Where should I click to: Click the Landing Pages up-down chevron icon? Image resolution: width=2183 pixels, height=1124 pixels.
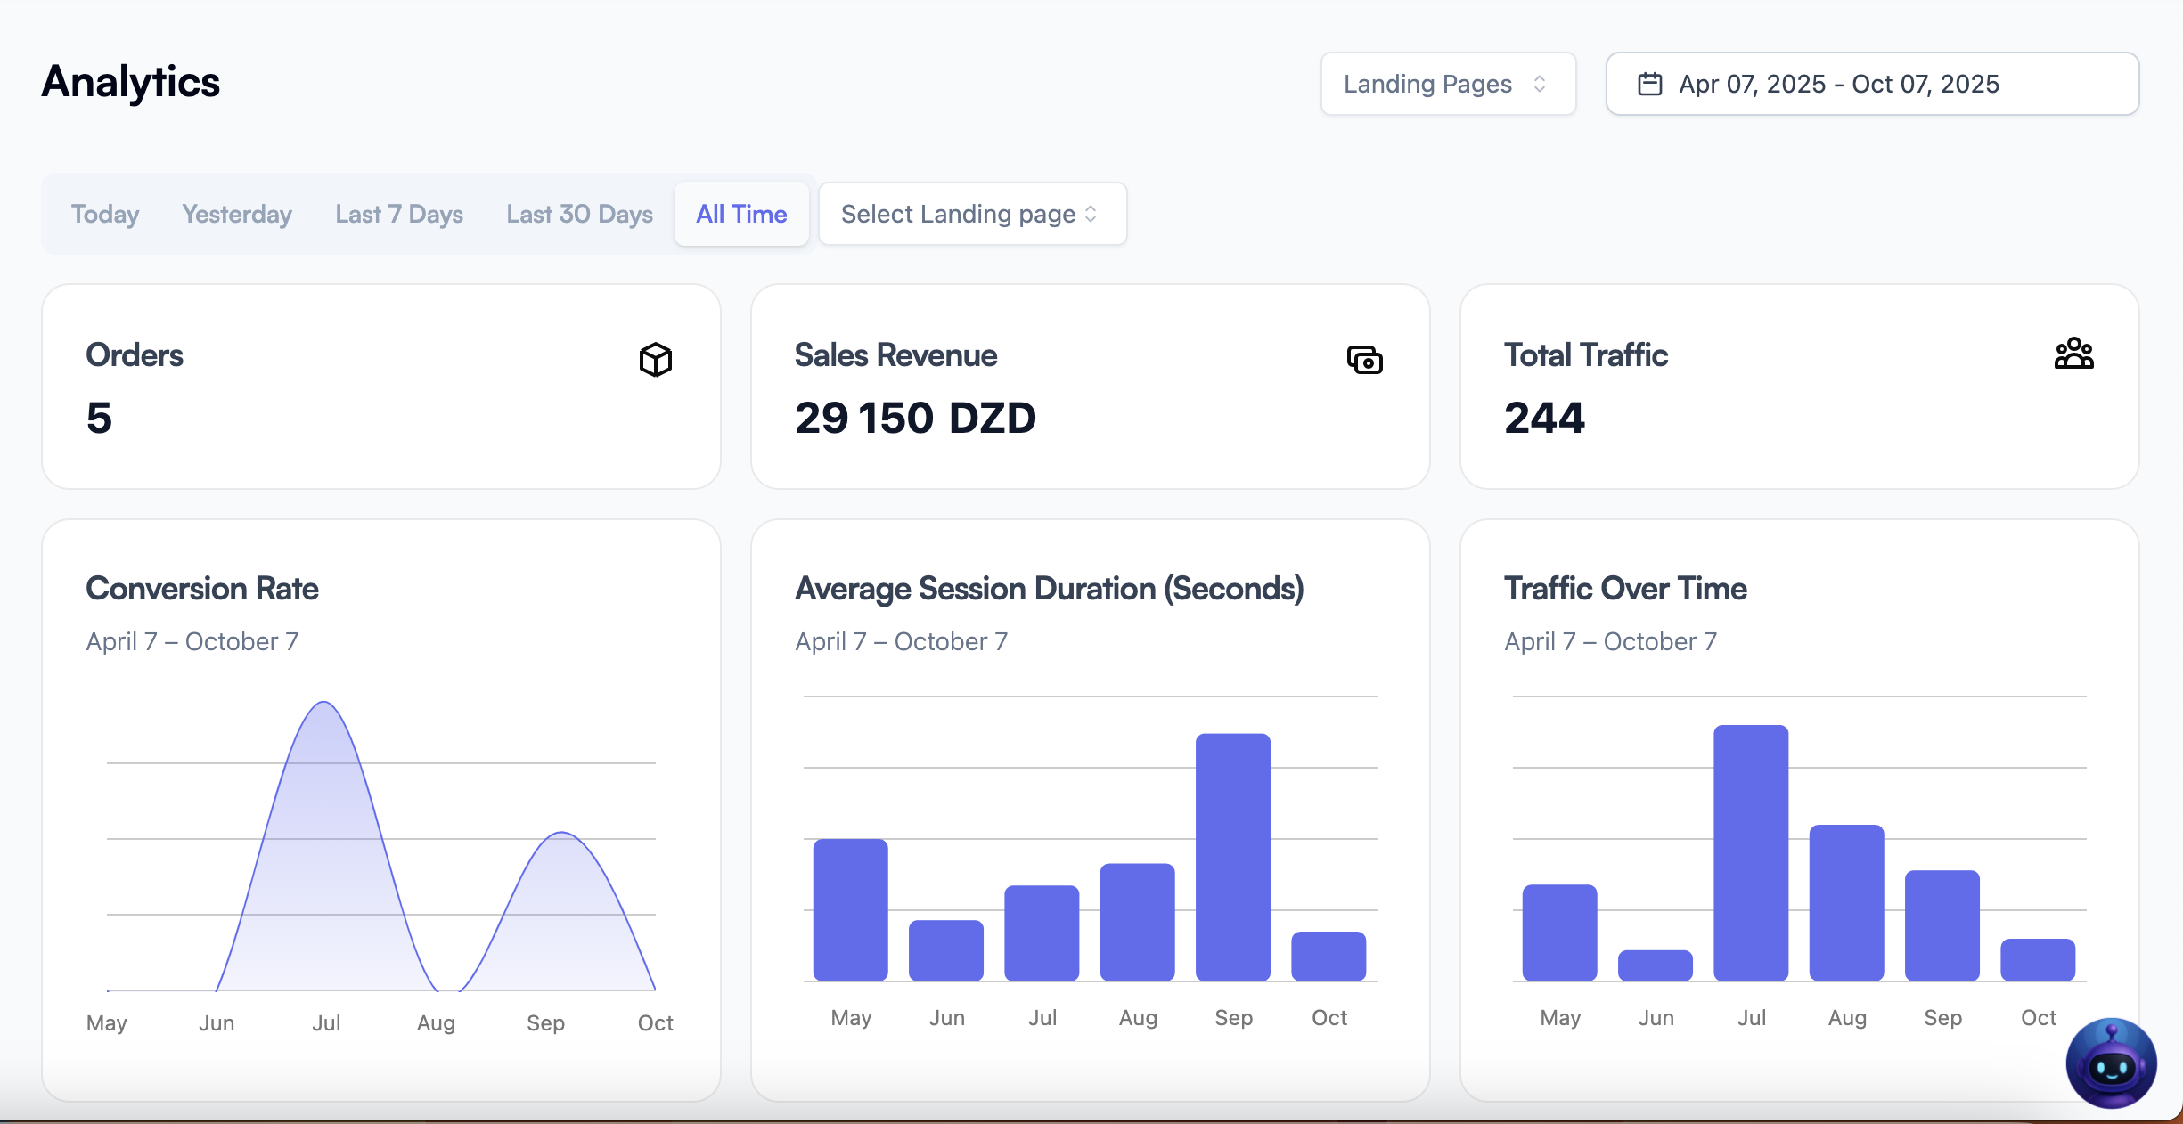point(1540,84)
